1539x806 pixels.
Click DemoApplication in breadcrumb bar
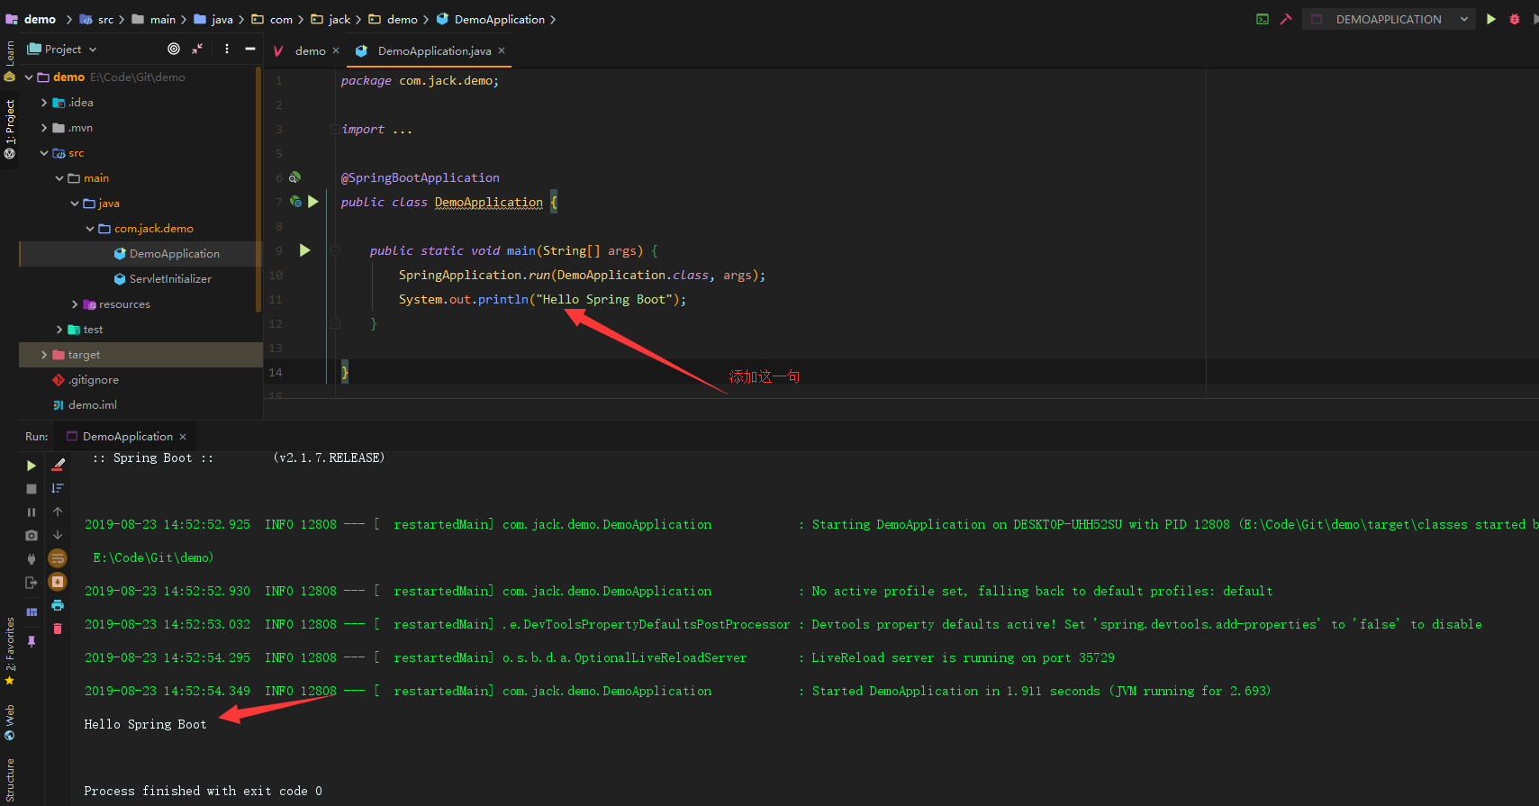tap(499, 19)
